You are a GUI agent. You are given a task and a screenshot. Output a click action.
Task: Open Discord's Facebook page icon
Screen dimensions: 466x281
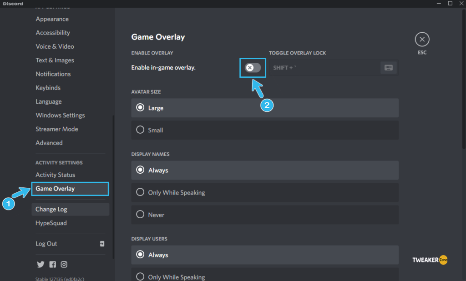point(53,264)
